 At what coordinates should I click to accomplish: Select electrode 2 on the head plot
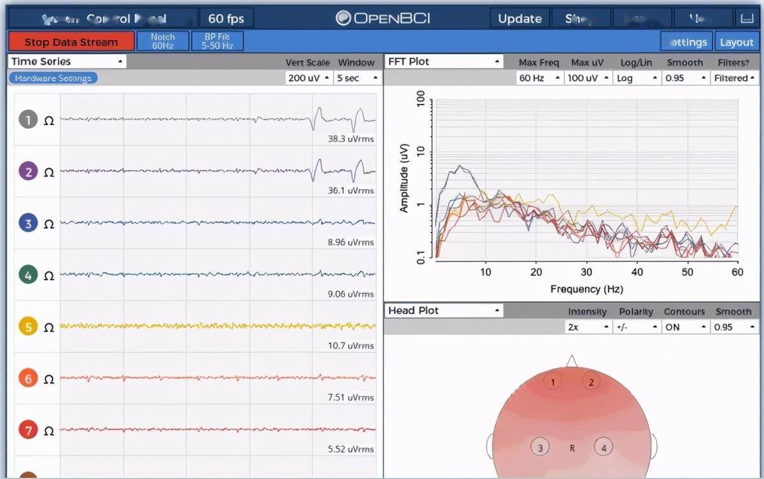coord(591,382)
